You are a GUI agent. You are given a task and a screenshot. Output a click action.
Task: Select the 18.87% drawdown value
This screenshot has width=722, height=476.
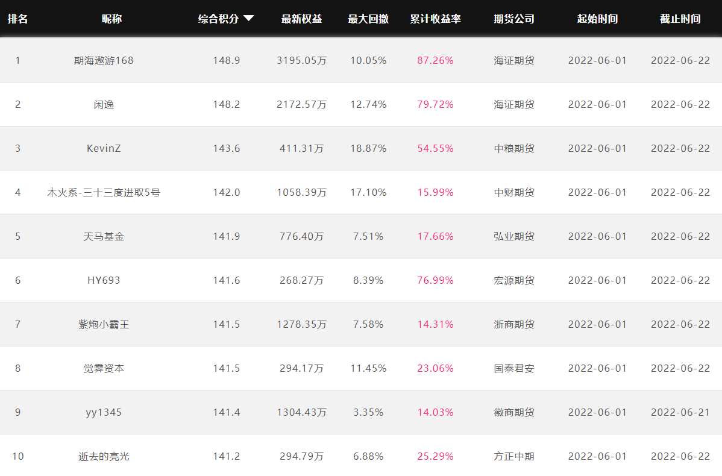click(368, 148)
